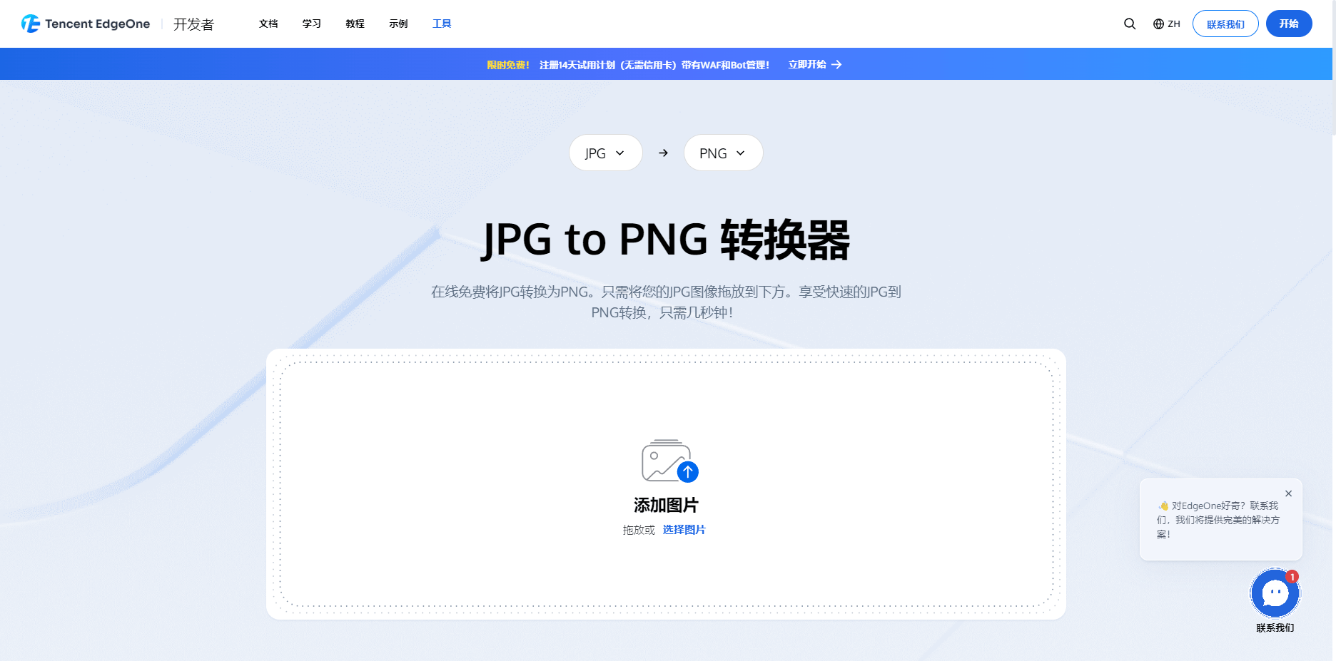Open the 工具 menu

[442, 24]
